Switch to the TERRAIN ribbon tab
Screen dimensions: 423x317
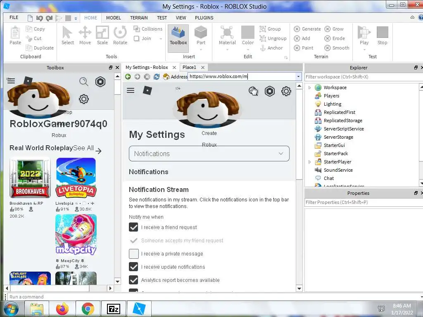coord(139,18)
